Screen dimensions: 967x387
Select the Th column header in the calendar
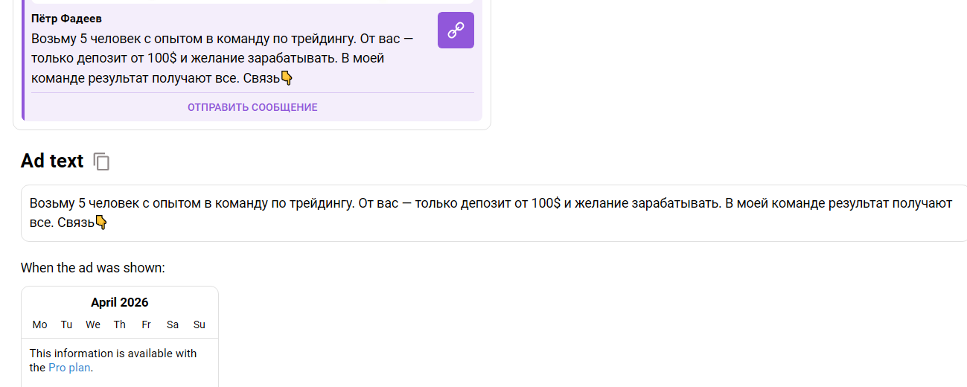click(120, 324)
